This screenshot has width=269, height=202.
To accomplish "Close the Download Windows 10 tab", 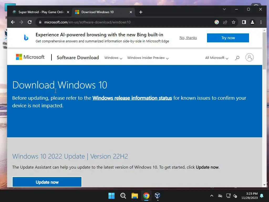I will pyautogui.click(x=131, y=12).
